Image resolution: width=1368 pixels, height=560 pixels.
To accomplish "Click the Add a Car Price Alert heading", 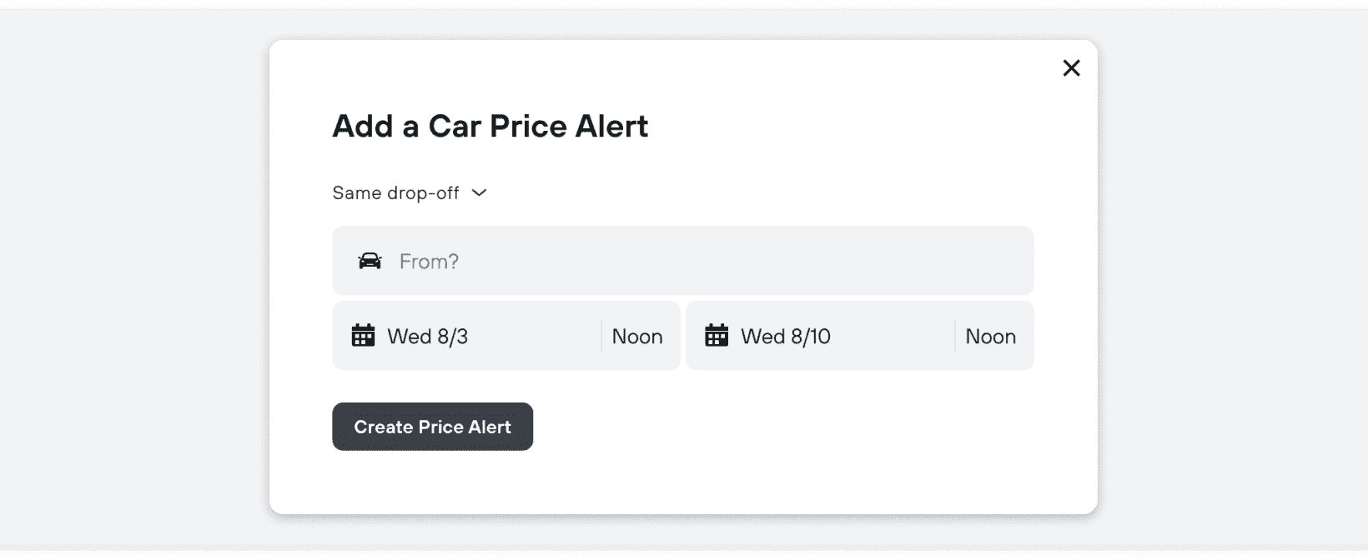I will pyautogui.click(x=490, y=126).
